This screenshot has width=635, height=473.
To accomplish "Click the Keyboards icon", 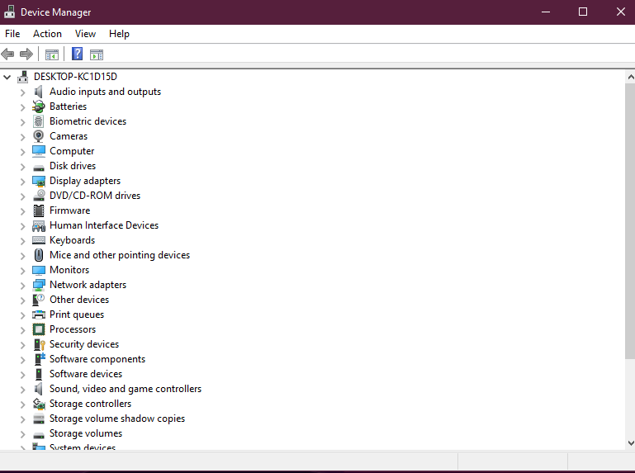I will [39, 240].
